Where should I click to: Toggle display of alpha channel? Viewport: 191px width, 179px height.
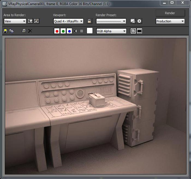point(76,31)
